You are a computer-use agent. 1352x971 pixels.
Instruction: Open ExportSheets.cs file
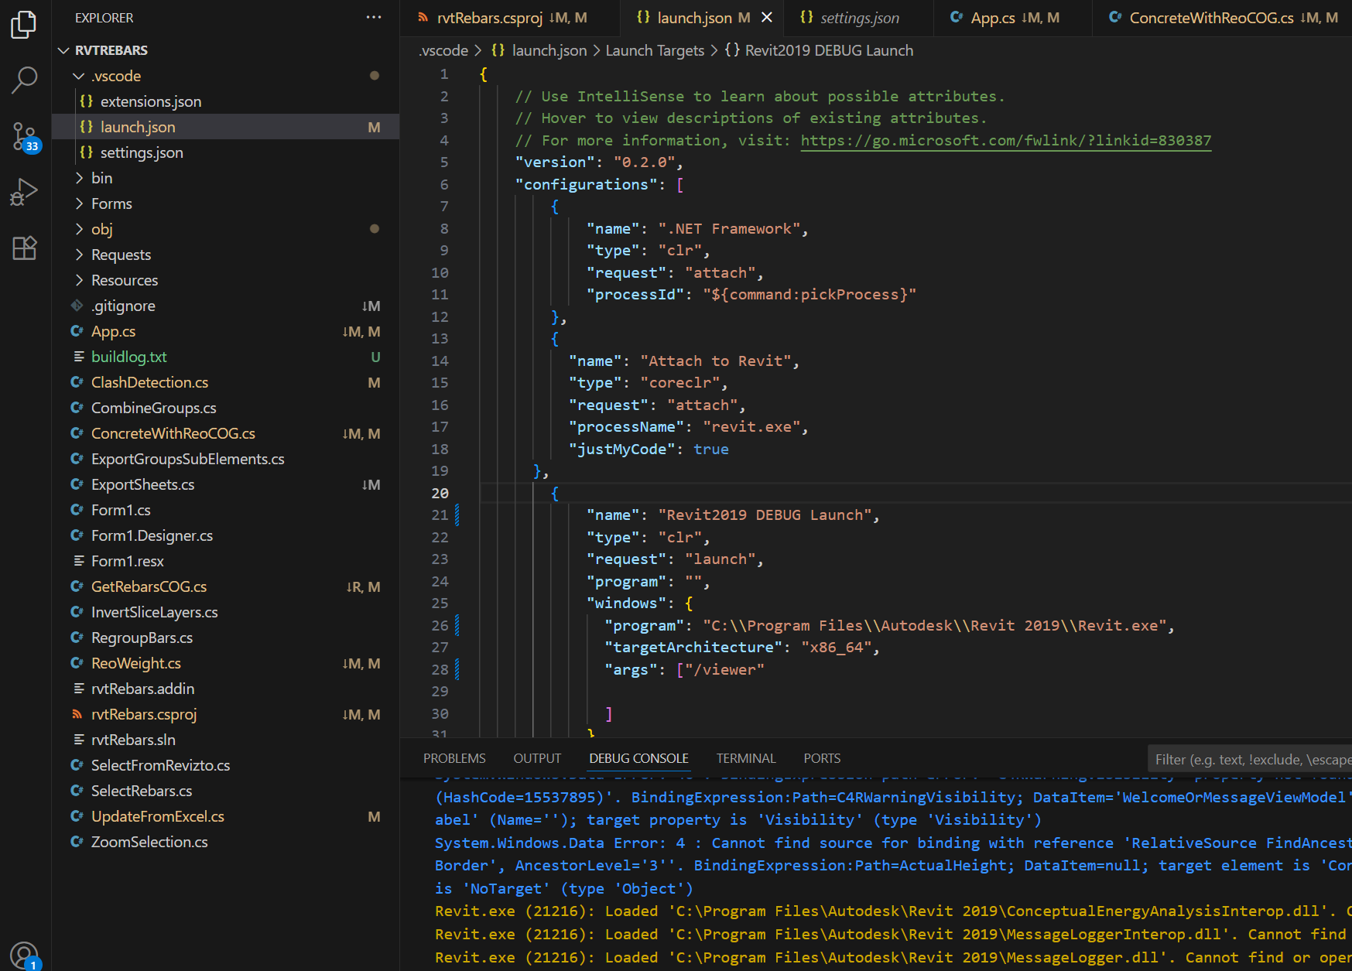click(x=225, y=484)
